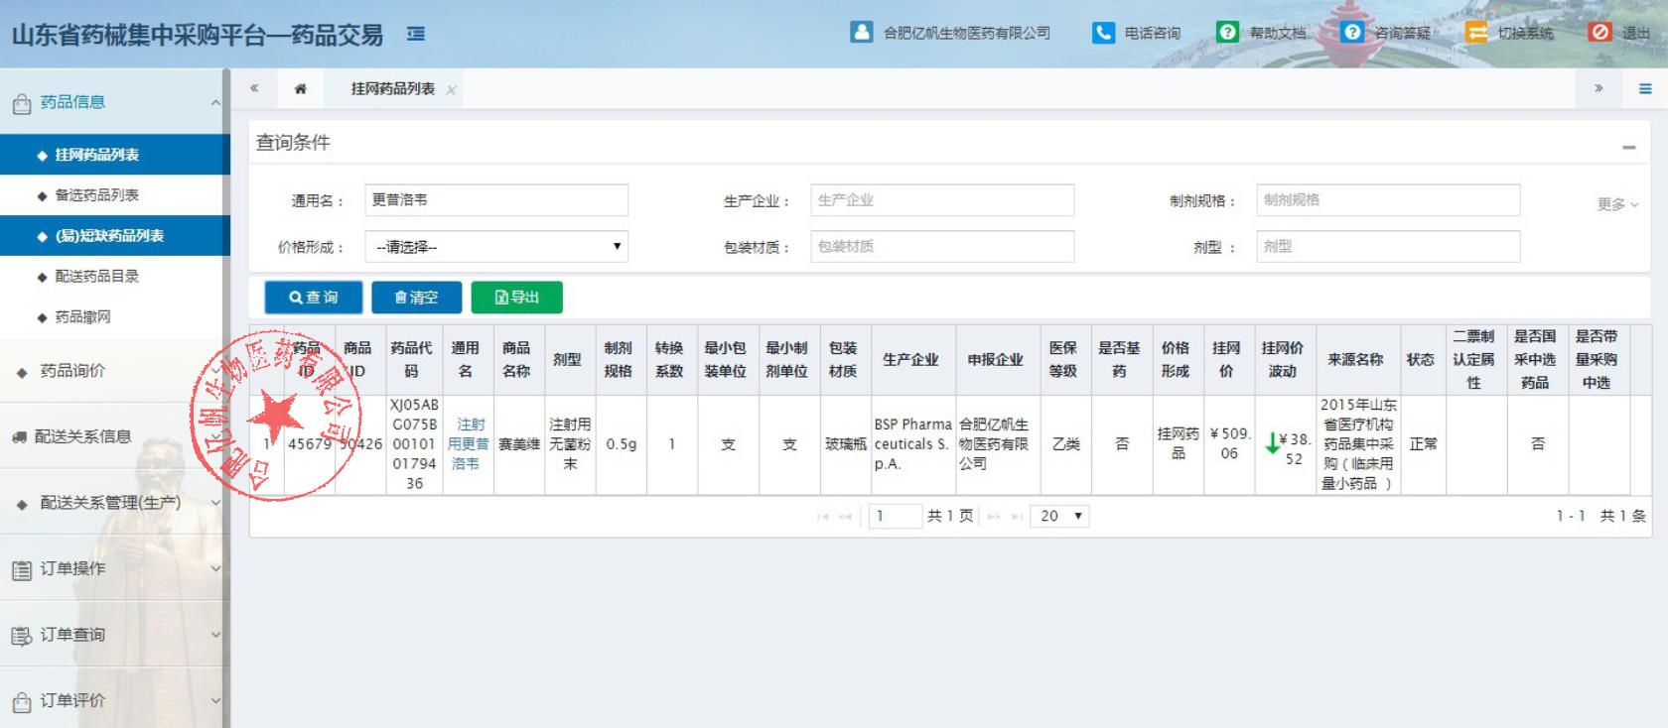Click the 生产企业 column header
This screenshot has width=1668, height=728.
[910, 359]
